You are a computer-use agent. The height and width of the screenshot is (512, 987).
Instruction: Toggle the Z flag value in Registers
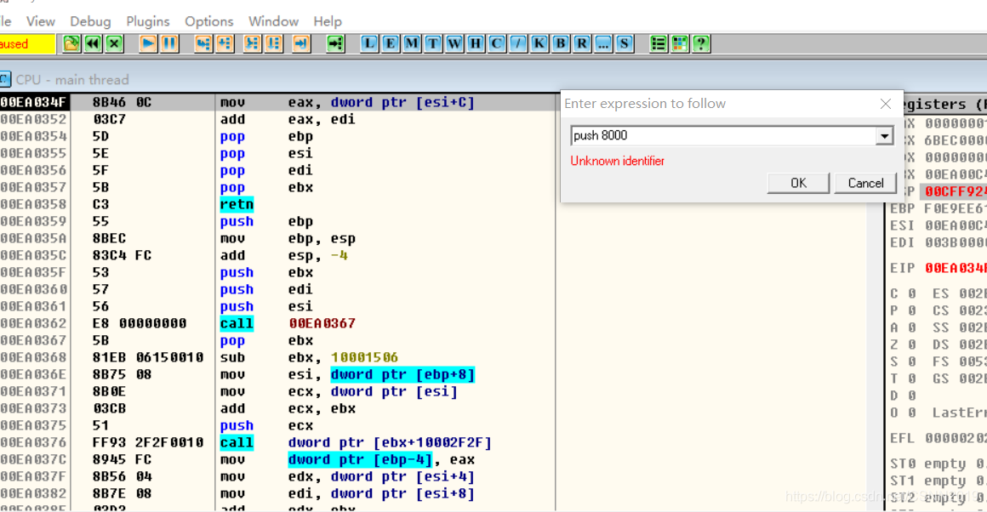click(911, 344)
